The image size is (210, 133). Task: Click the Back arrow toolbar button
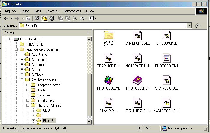coord(6,19)
